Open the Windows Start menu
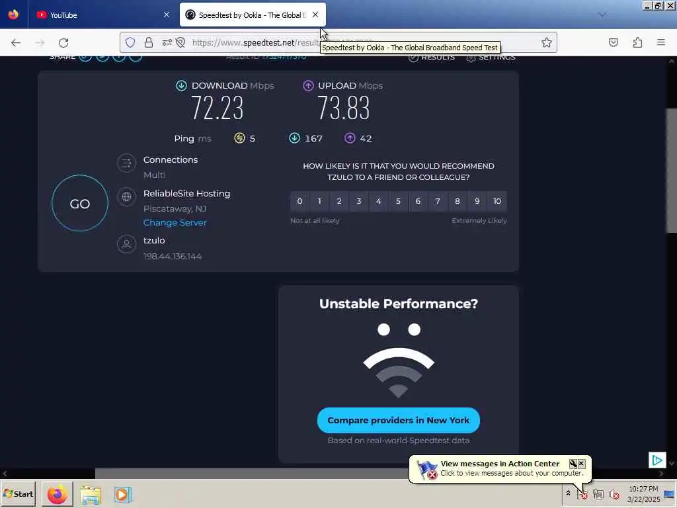This screenshot has height=508, width=677. (x=18, y=493)
